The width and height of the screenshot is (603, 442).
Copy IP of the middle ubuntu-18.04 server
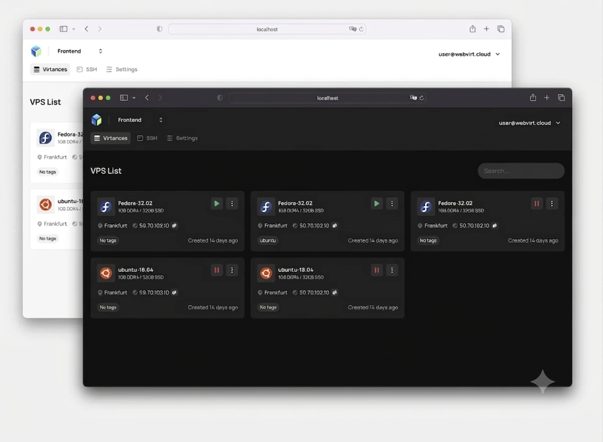[x=334, y=292]
